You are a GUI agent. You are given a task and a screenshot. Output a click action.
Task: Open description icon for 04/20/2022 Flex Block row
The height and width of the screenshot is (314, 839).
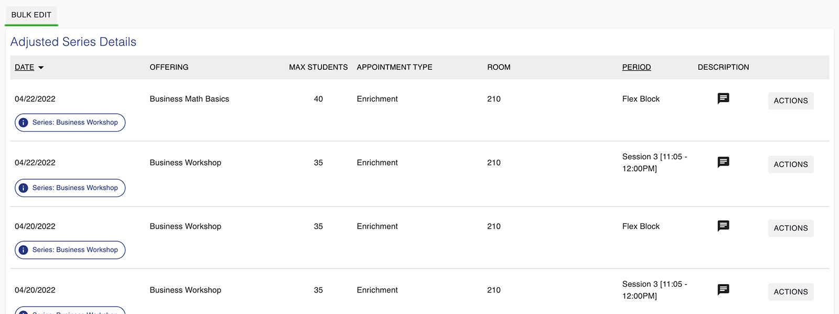point(723,226)
